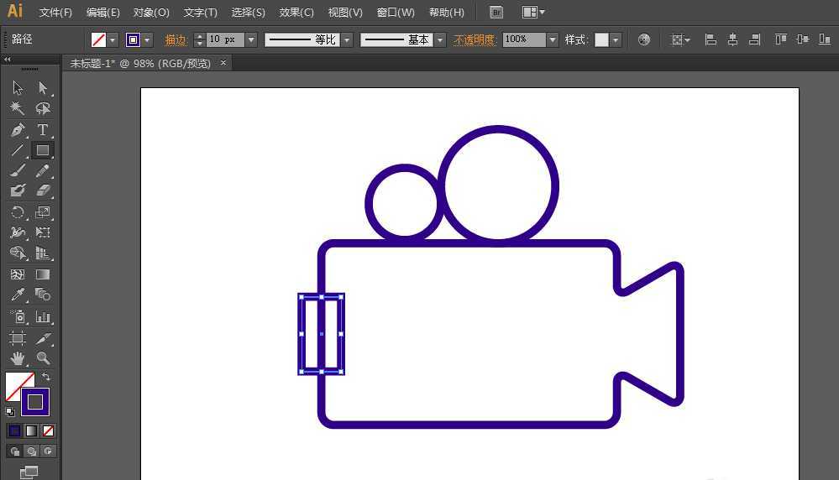Switch paint mode to Gradient
The width and height of the screenshot is (839, 480).
click(32, 430)
